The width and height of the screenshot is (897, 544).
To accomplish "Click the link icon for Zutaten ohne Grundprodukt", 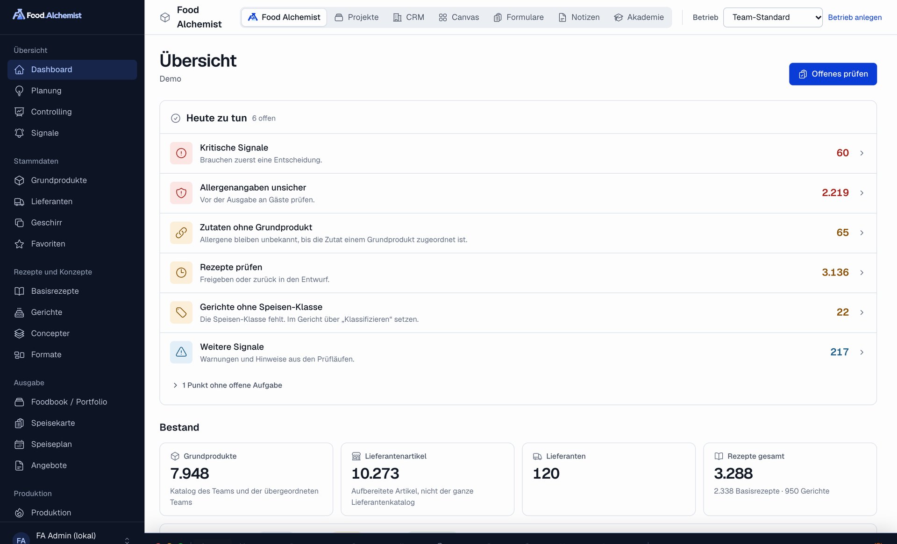I will [x=181, y=233].
